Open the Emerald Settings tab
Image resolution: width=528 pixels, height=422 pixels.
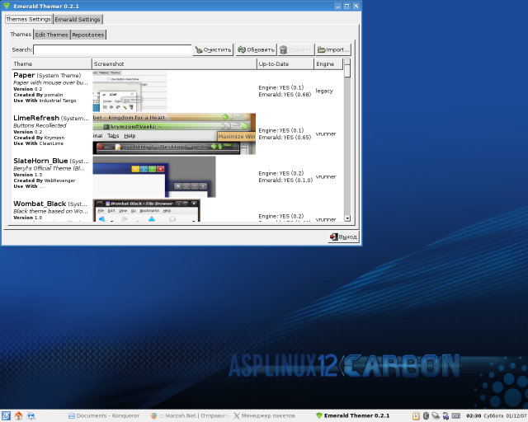78,19
